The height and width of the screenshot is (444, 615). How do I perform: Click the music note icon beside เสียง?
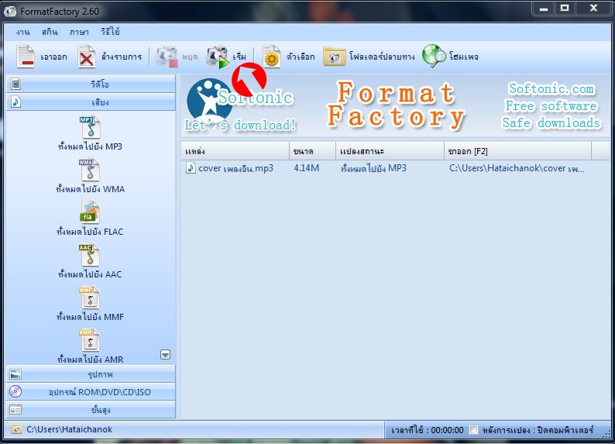click(x=15, y=102)
